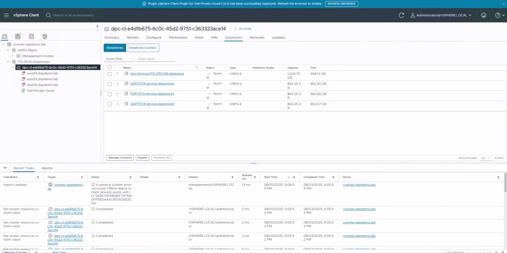Click the REFRESH BROWSER button

pyautogui.click(x=341, y=4)
